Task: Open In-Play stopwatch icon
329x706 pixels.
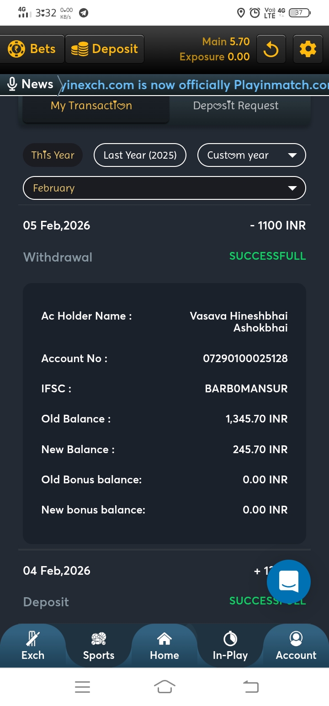Action: click(230, 638)
